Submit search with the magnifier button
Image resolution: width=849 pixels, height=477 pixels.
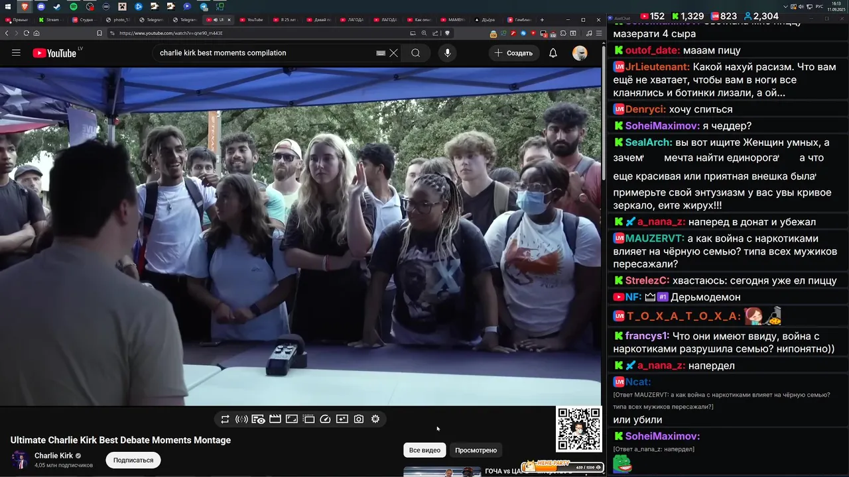(x=415, y=53)
